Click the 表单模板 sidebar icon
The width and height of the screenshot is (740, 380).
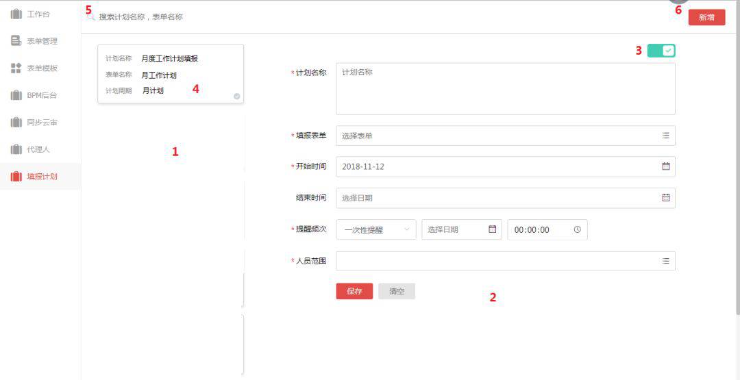click(16, 68)
